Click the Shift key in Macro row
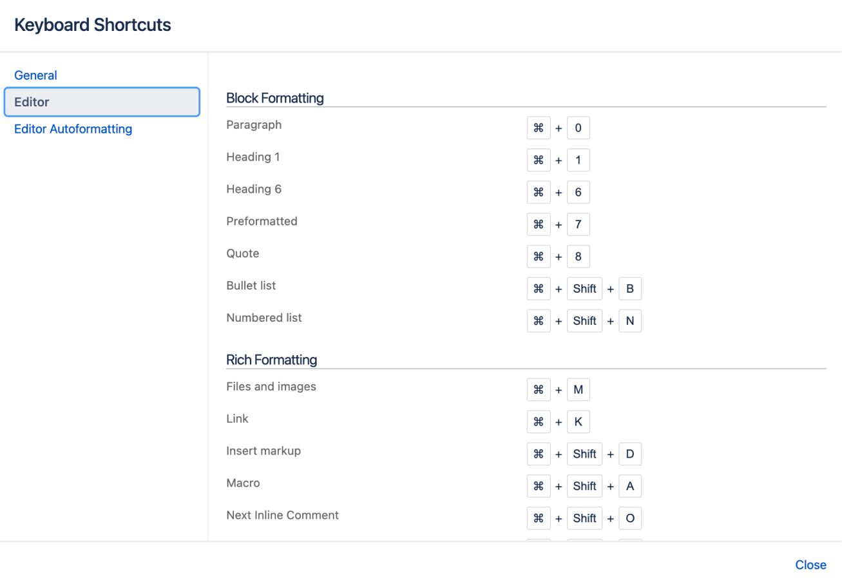 pos(584,486)
